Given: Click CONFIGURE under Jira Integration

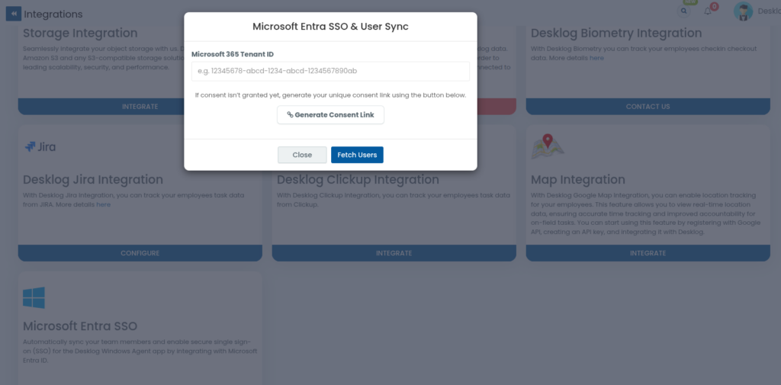Looking at the screenshot, I should tap(140, 253).
